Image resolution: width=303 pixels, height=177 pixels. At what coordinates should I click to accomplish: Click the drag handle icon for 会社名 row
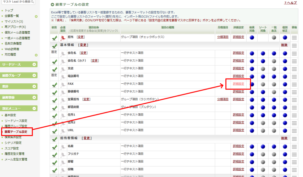click(x=294, y=53)
